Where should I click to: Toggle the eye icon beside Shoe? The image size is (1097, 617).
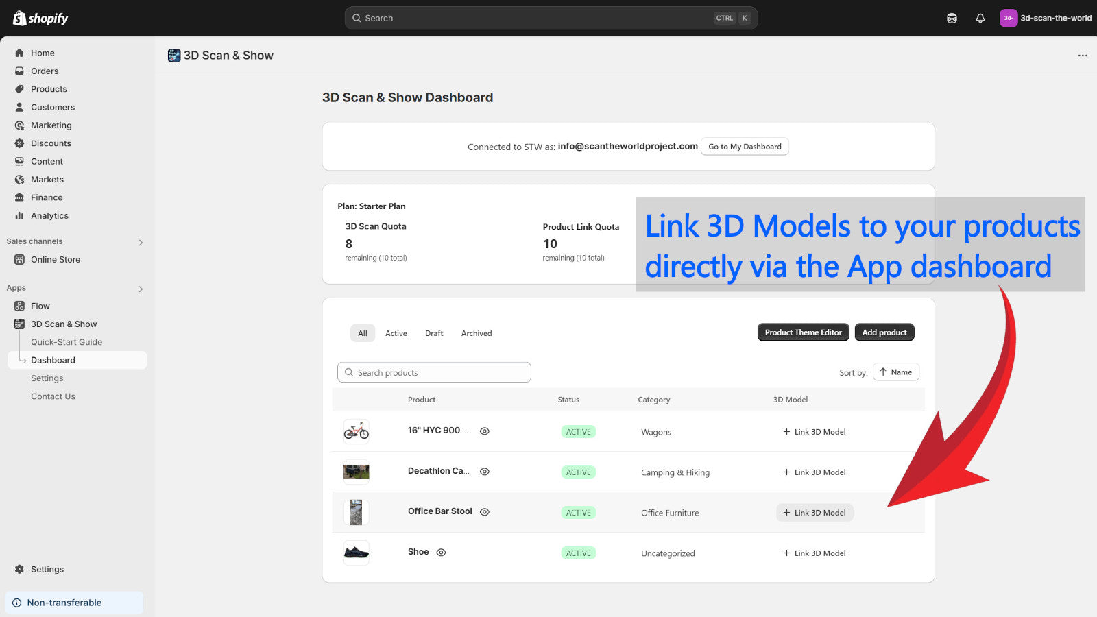pos(441,552)
